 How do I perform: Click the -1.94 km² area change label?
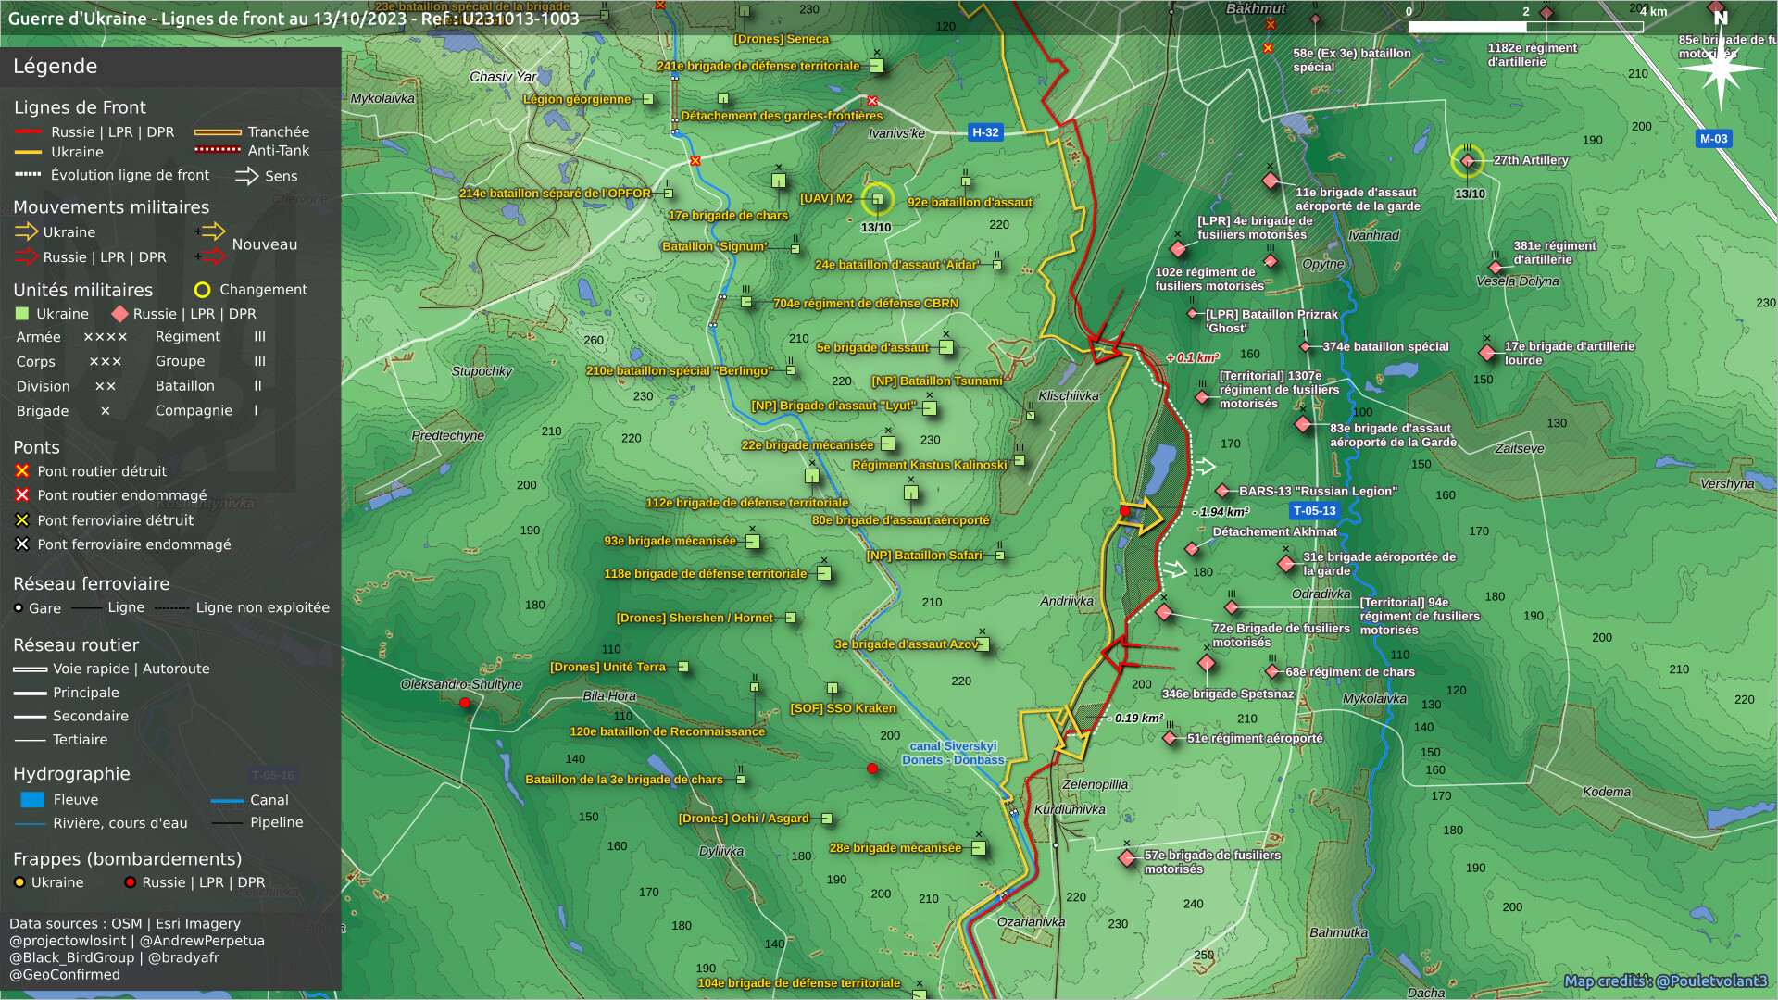(1221, 511)
